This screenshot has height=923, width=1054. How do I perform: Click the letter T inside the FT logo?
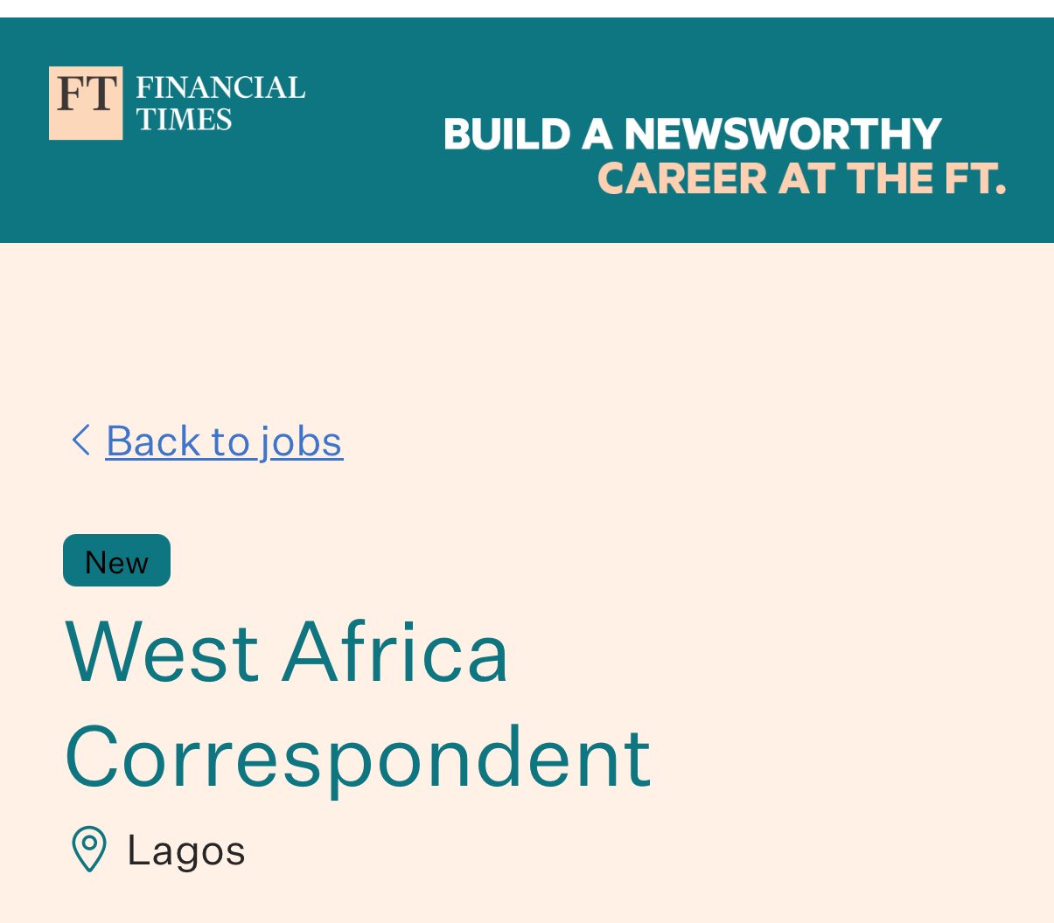[101, 94]
